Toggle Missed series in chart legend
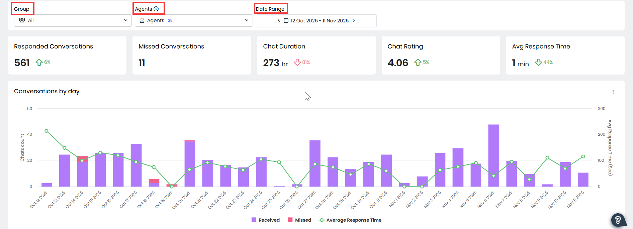 (299, 220)
